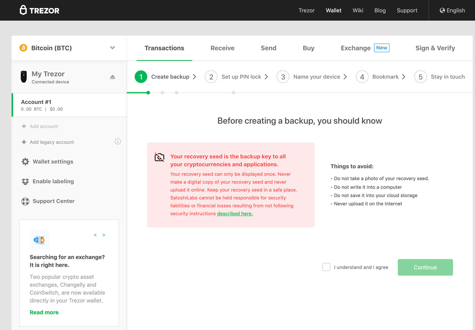The width and height of the screenshot is (475, 330).
Task: Click 'Searching for an exchange?' heading
Action: coord(67,257)
